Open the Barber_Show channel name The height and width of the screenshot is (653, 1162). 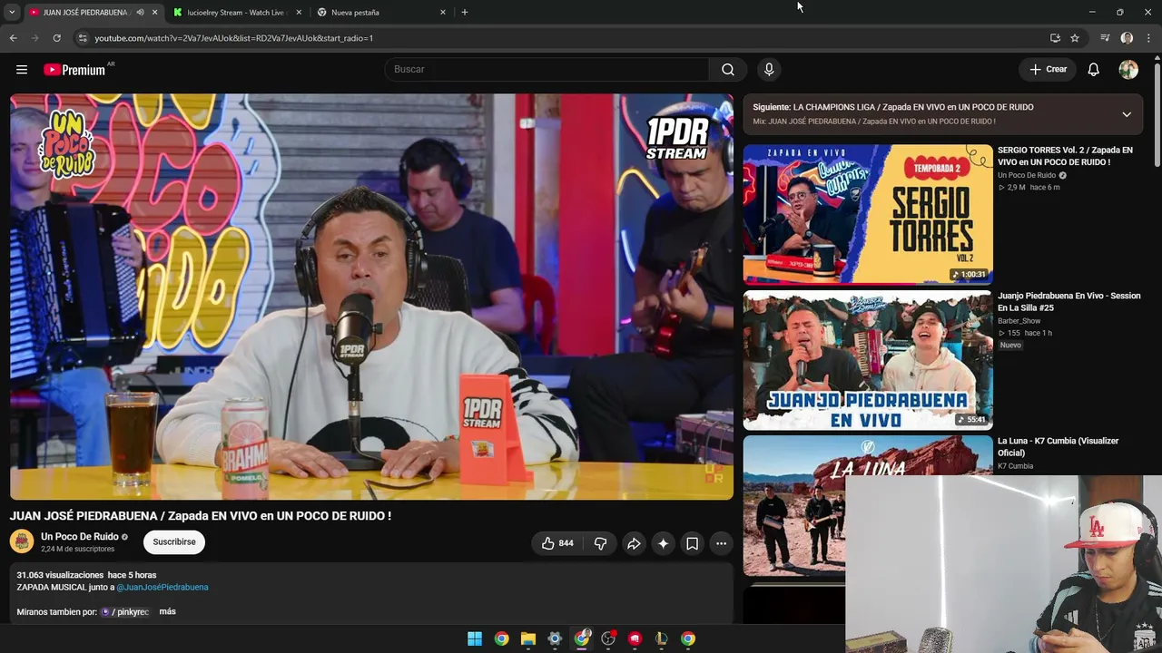(1019, 321)
